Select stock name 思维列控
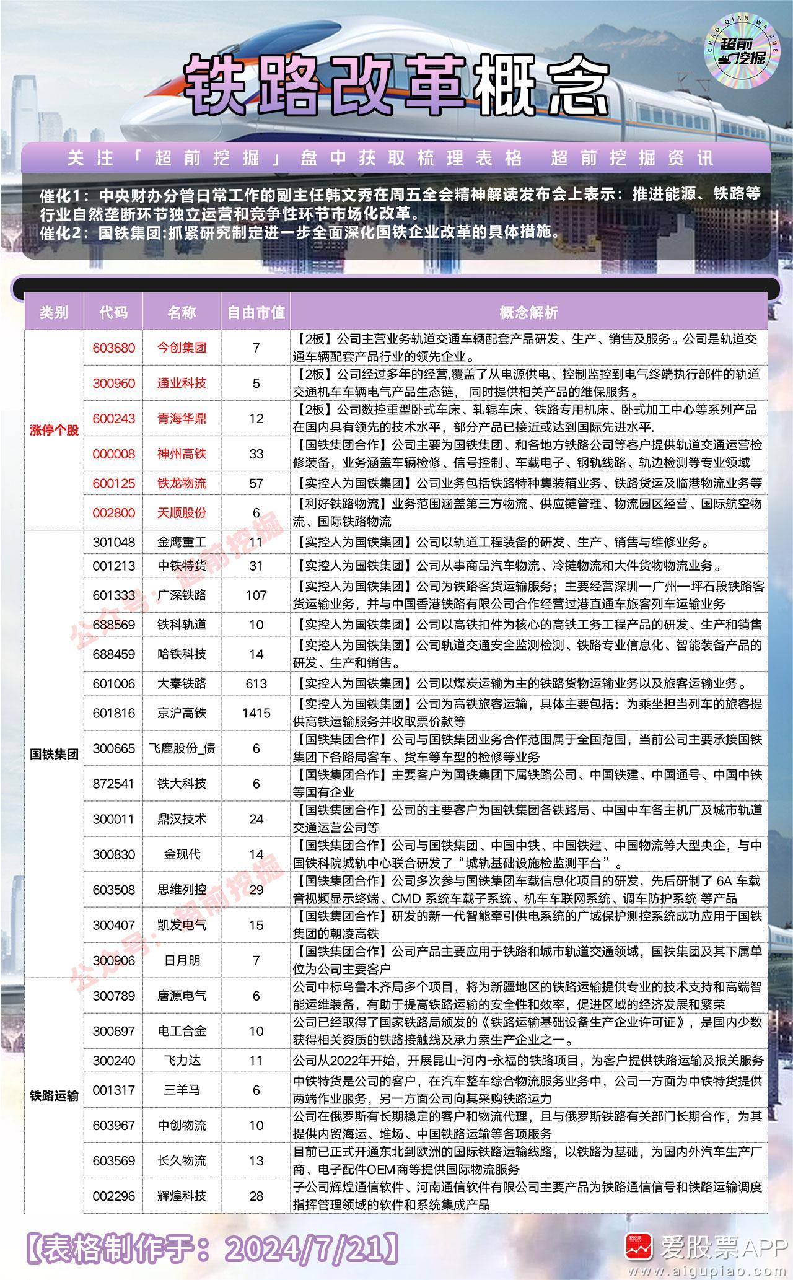The height and width of the screenshot is (1280, 793). [182, 890]
